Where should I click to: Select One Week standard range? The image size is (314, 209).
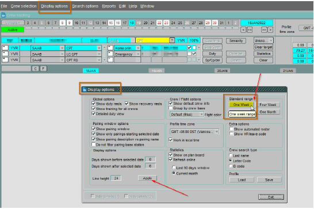(241, 105)
